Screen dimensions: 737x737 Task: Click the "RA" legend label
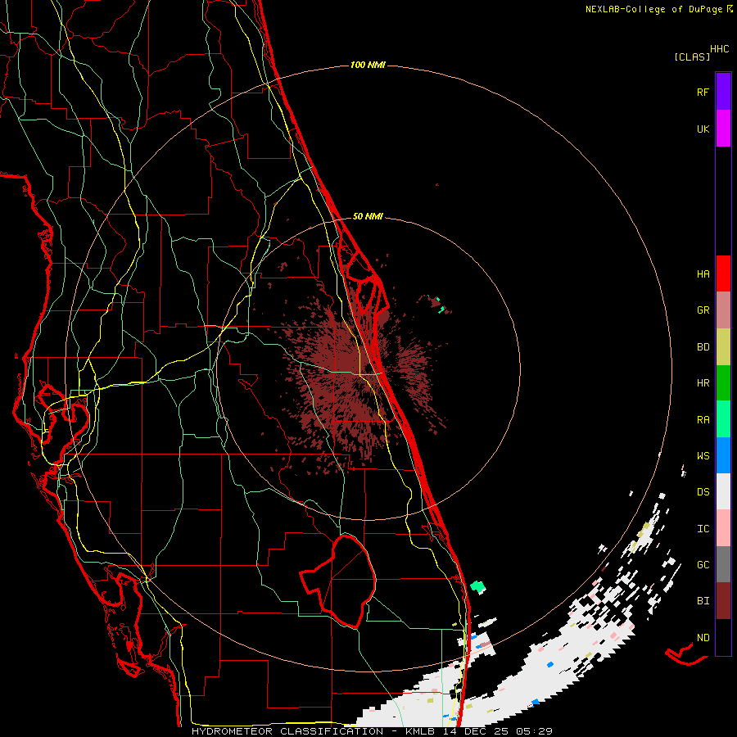(703, 420)
